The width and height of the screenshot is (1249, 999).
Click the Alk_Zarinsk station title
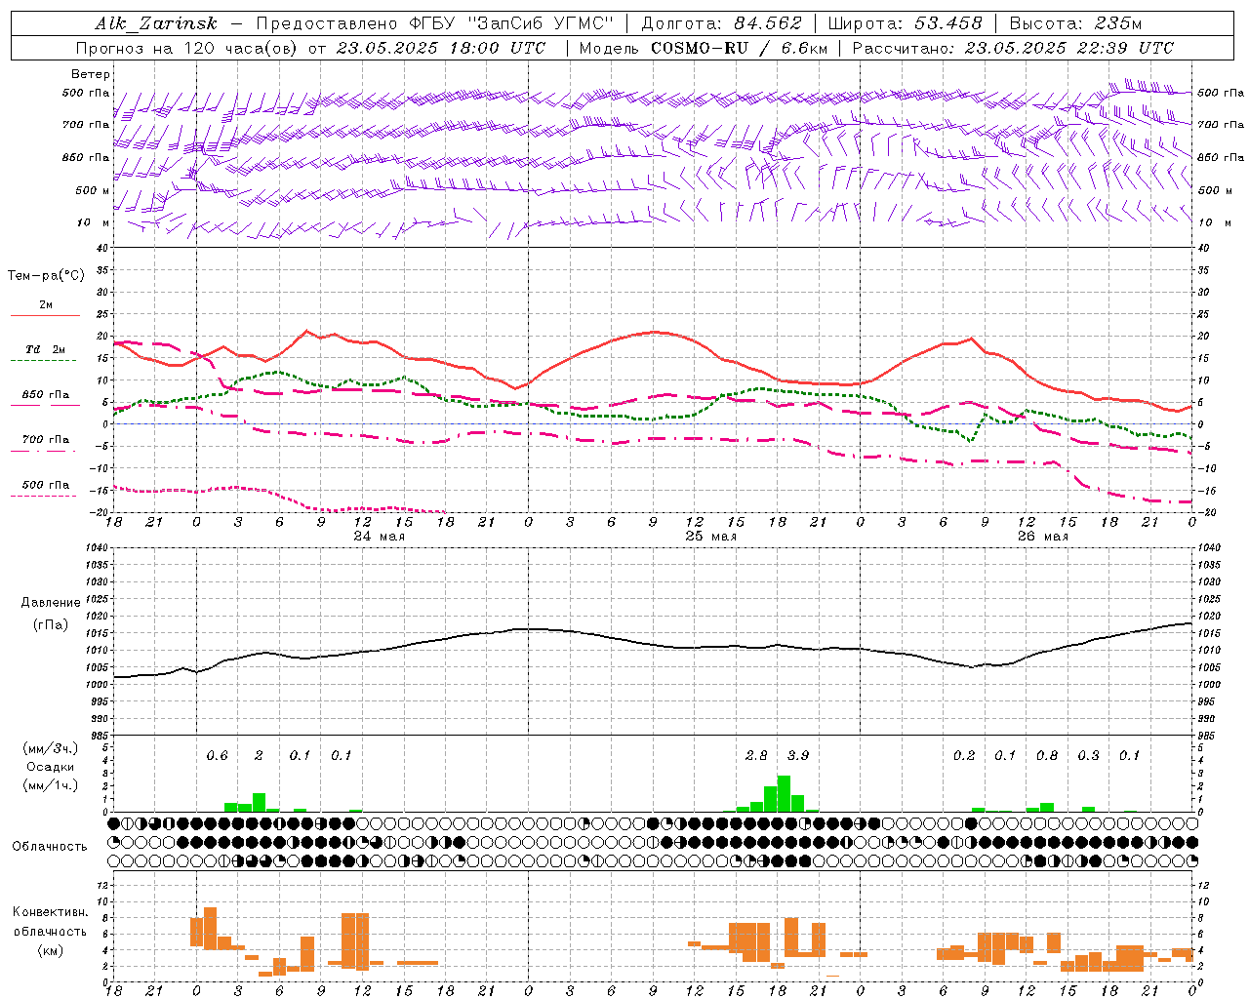156,23
